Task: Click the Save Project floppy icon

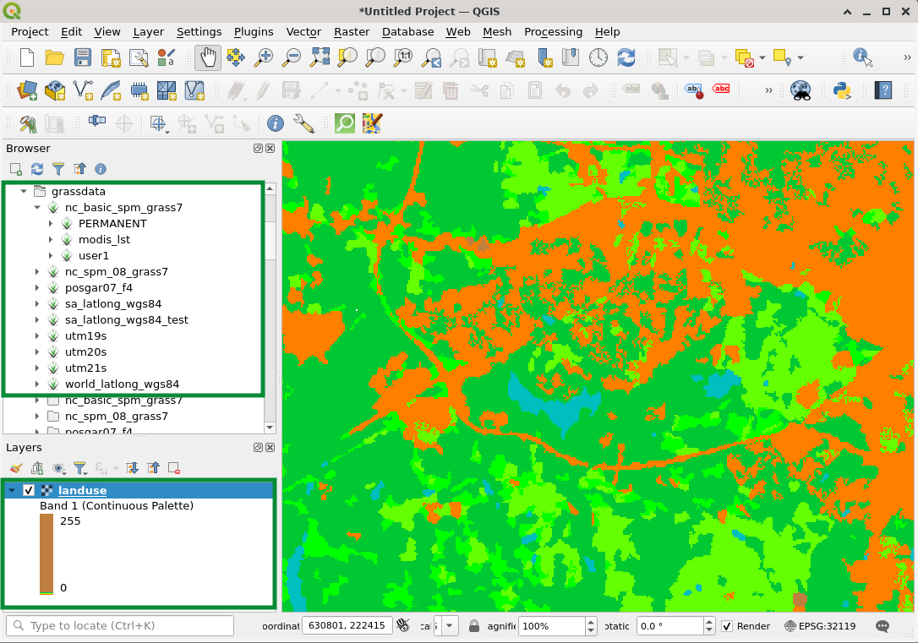Action: coord(82,57)
